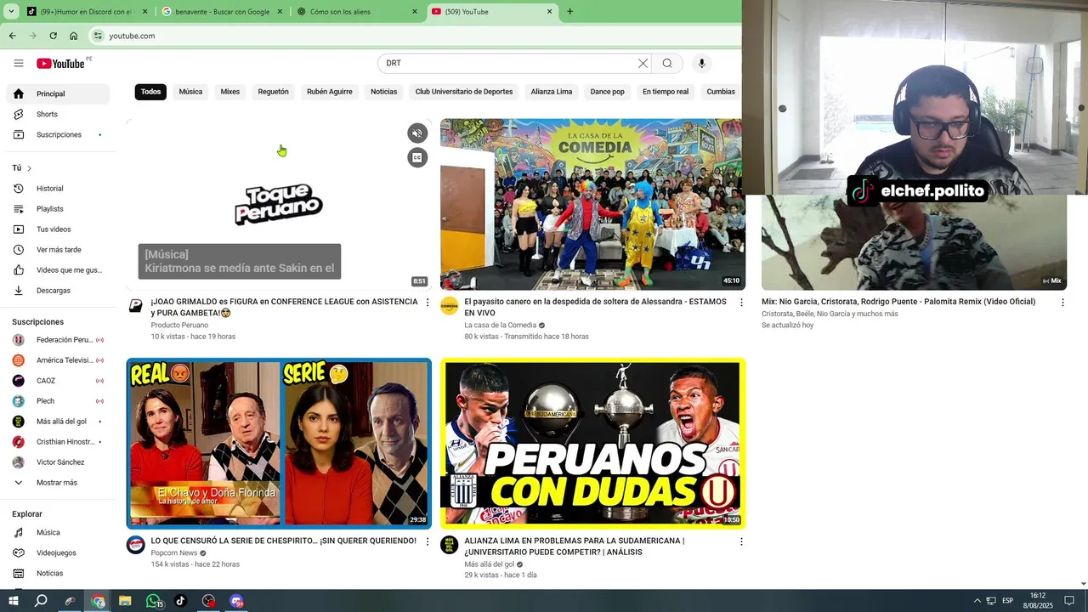Open Música under Explorar
The width and height of the screenshot is (1088, 612).
tap(58, 532)
